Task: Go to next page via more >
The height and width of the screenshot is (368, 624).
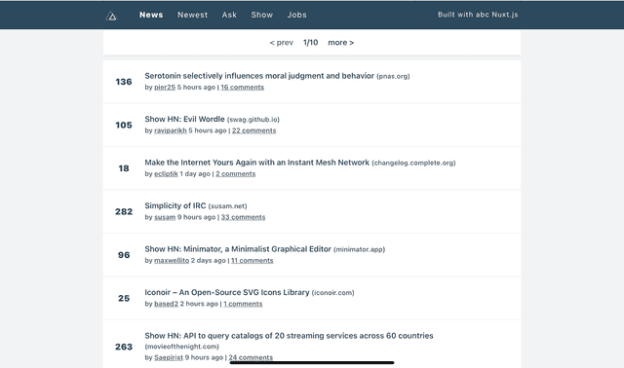Action: pyautogui.click(x=340, y=43)
